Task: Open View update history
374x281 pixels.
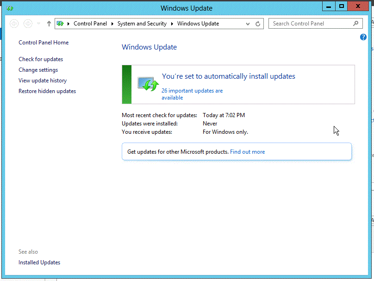Action: [43, 81]
